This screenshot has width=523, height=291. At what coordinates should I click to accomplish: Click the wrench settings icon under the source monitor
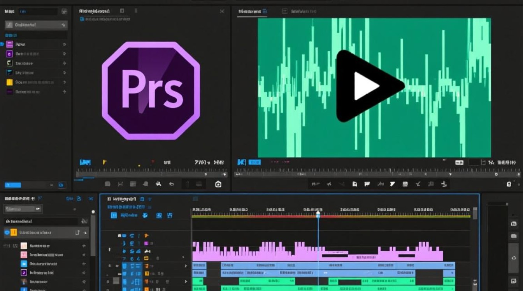[158, 184]
